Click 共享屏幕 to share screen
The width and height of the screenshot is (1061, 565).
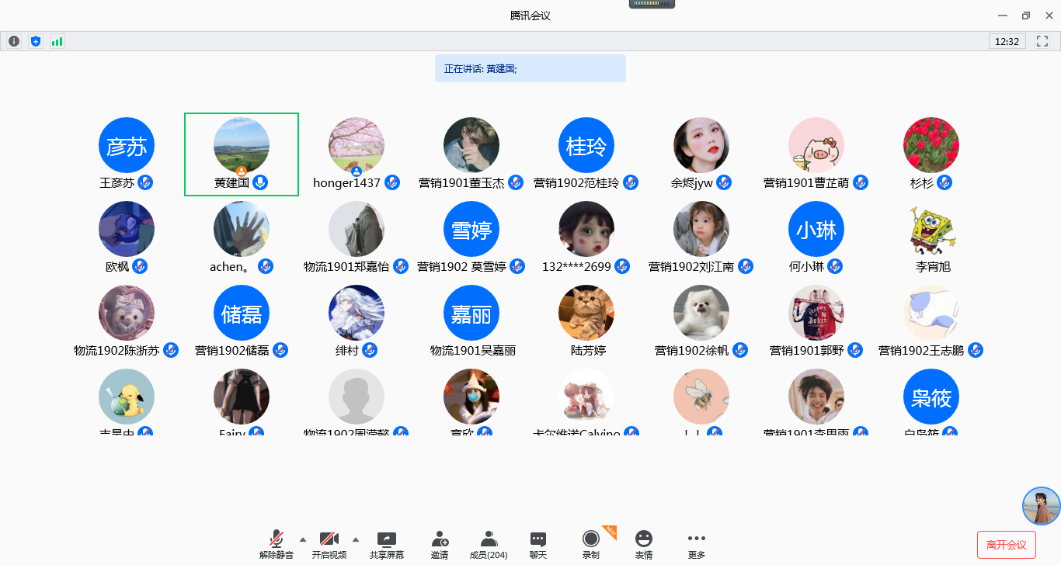[386, 544]
